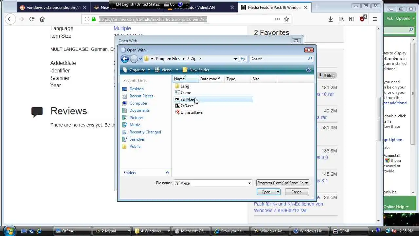This screenshot has width=419, height=236.
Task: Sort files by Name column
Action: tap(185, 79)
